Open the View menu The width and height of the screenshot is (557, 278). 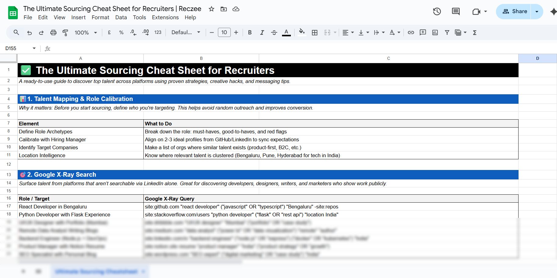60,17
